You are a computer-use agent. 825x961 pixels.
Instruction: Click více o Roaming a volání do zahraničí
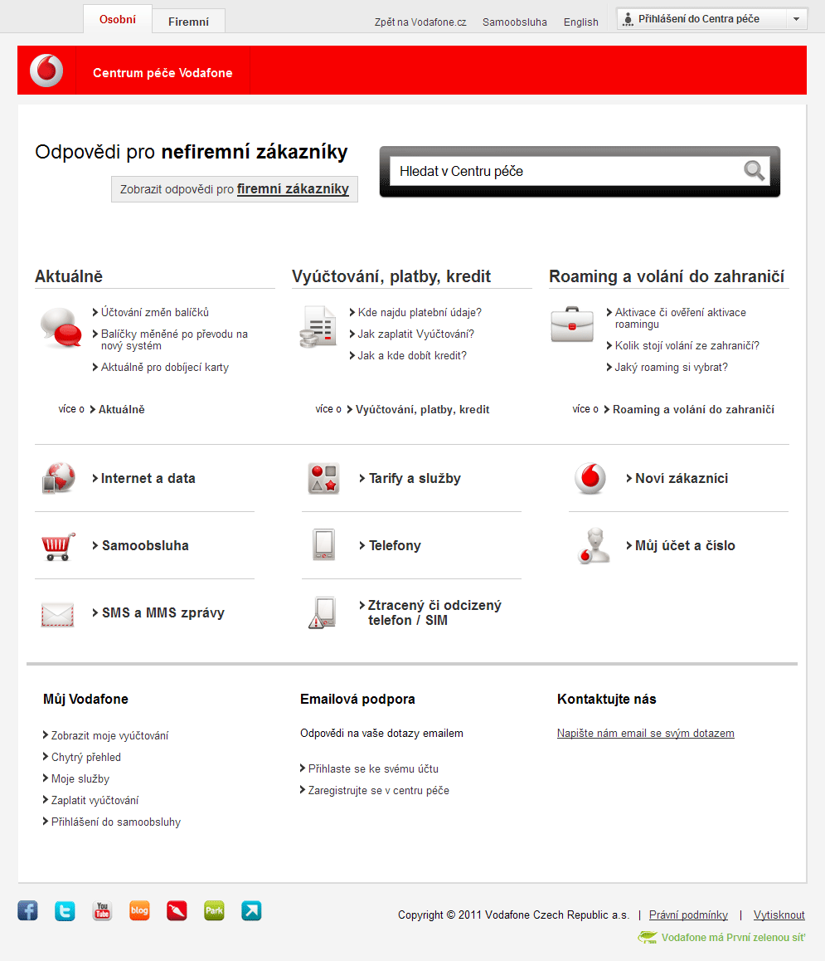(693, 409)
